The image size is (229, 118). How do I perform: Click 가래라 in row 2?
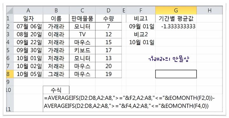[x=56, y=26]
